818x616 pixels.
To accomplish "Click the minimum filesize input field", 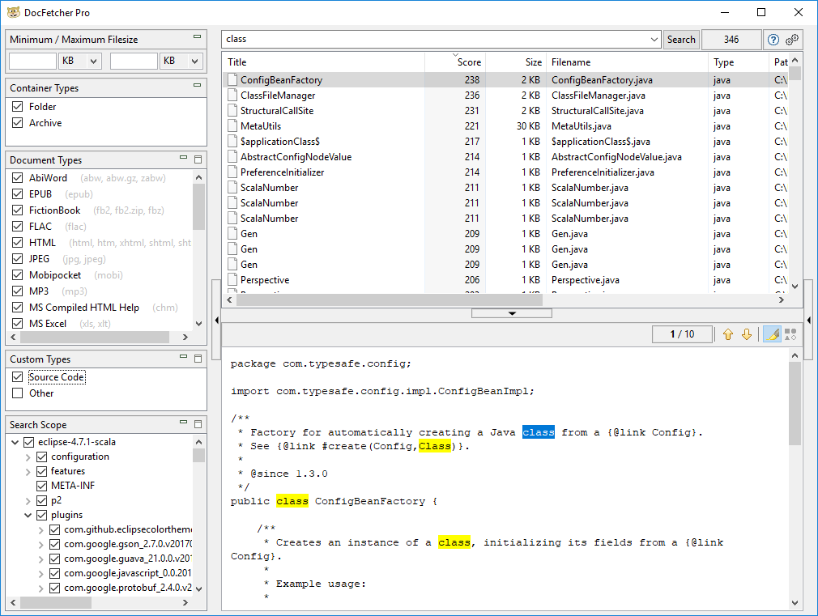I will [x=32, y=61].
